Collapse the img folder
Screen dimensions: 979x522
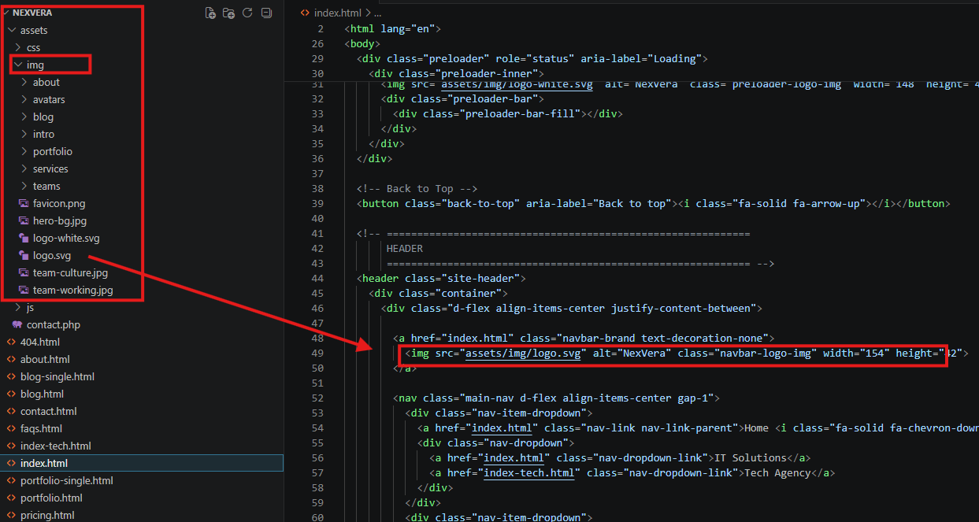[18, 65]
